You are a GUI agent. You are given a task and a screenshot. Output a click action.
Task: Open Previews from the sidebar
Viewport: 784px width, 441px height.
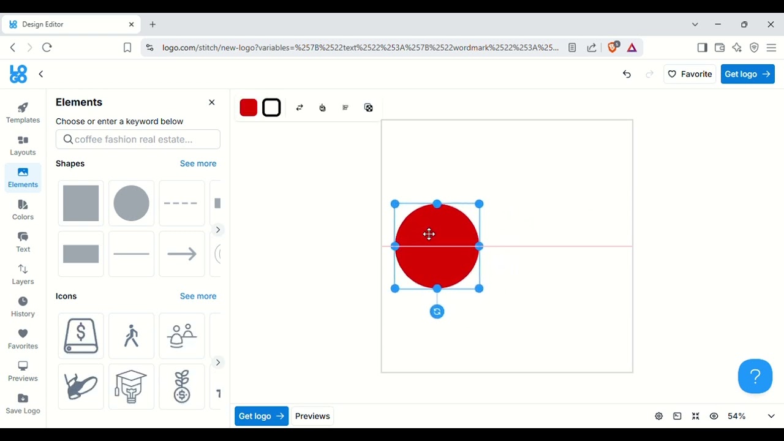23,371
